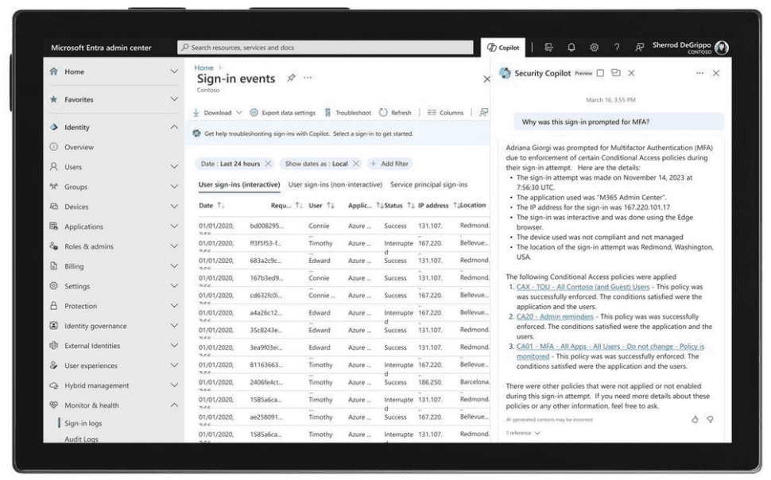Open Sherrod DeGrippo account avatar
This screenshot has height=480, width=771.
coord(722,47)
